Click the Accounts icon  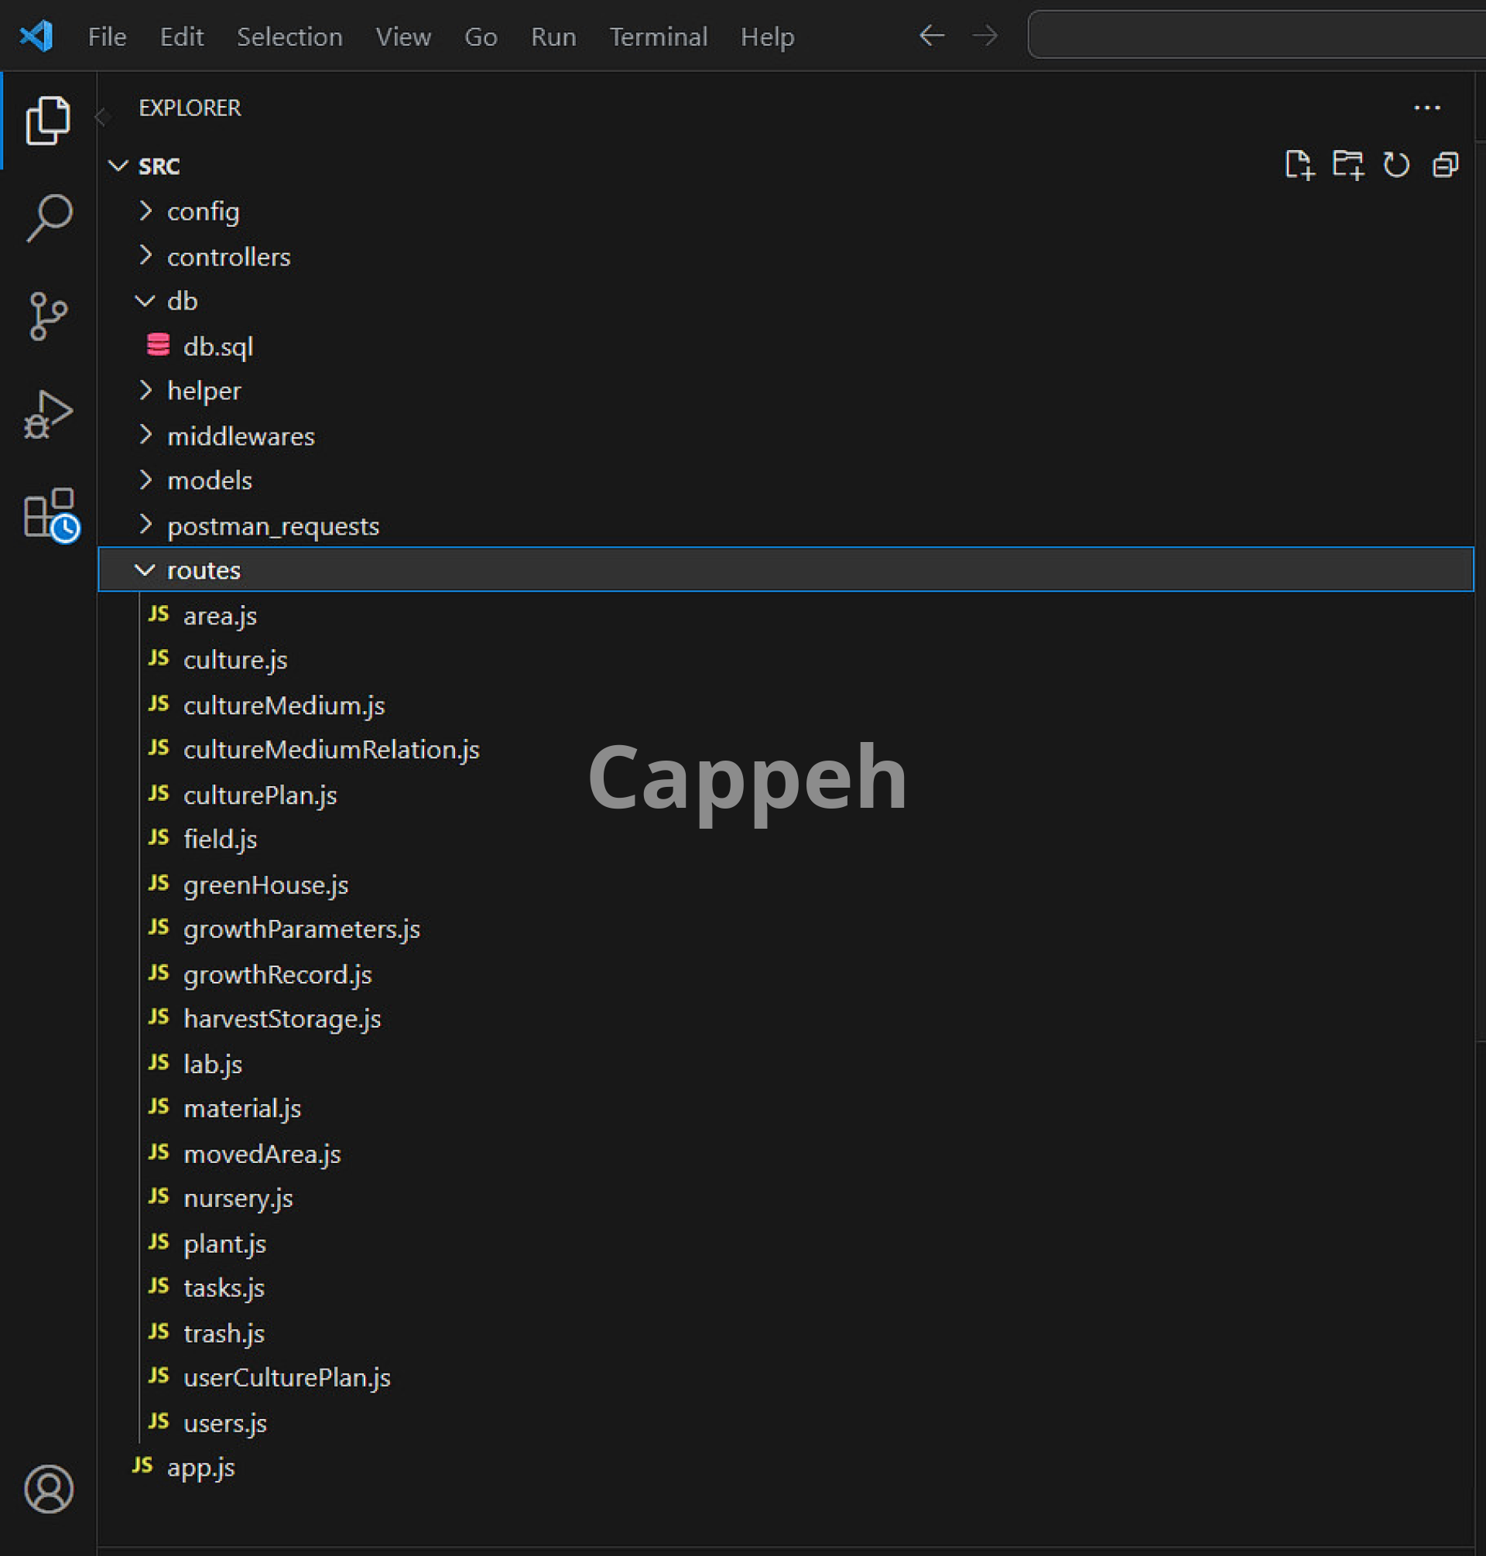tap(48, 1489)
